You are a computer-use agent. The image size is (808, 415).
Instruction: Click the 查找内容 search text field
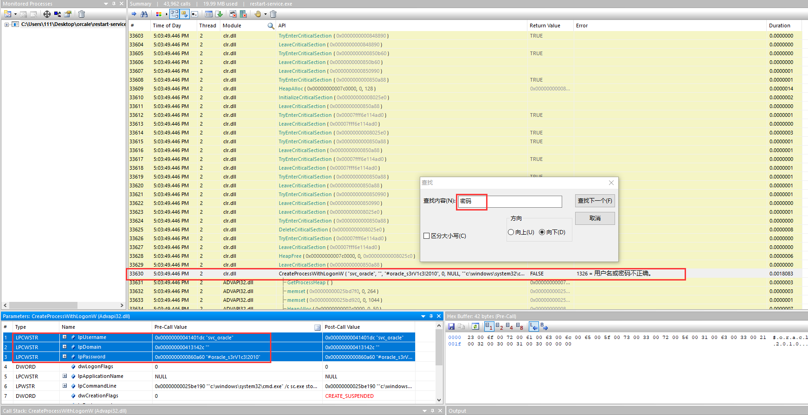510,201
